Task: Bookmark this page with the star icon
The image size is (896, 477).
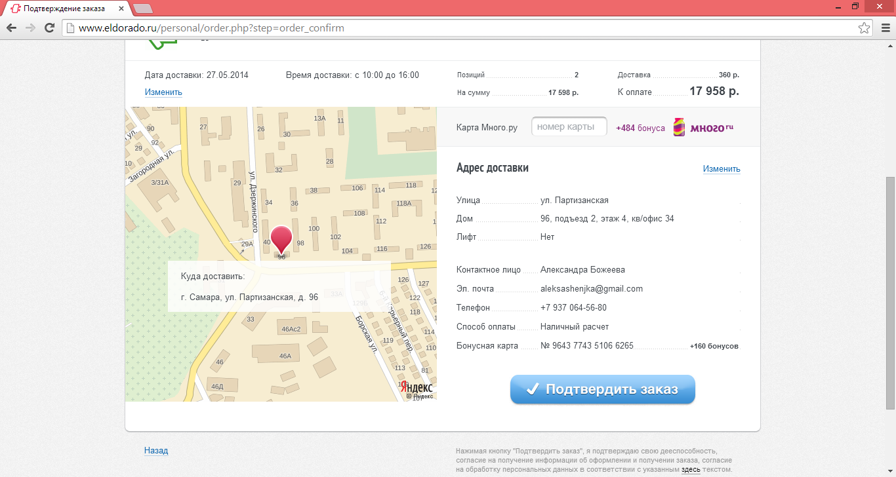Action: (x=865, y=28)
